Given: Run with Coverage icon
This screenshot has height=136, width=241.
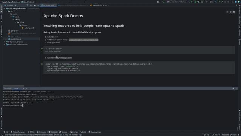Looking at the screenshot, I should point(198,2).
